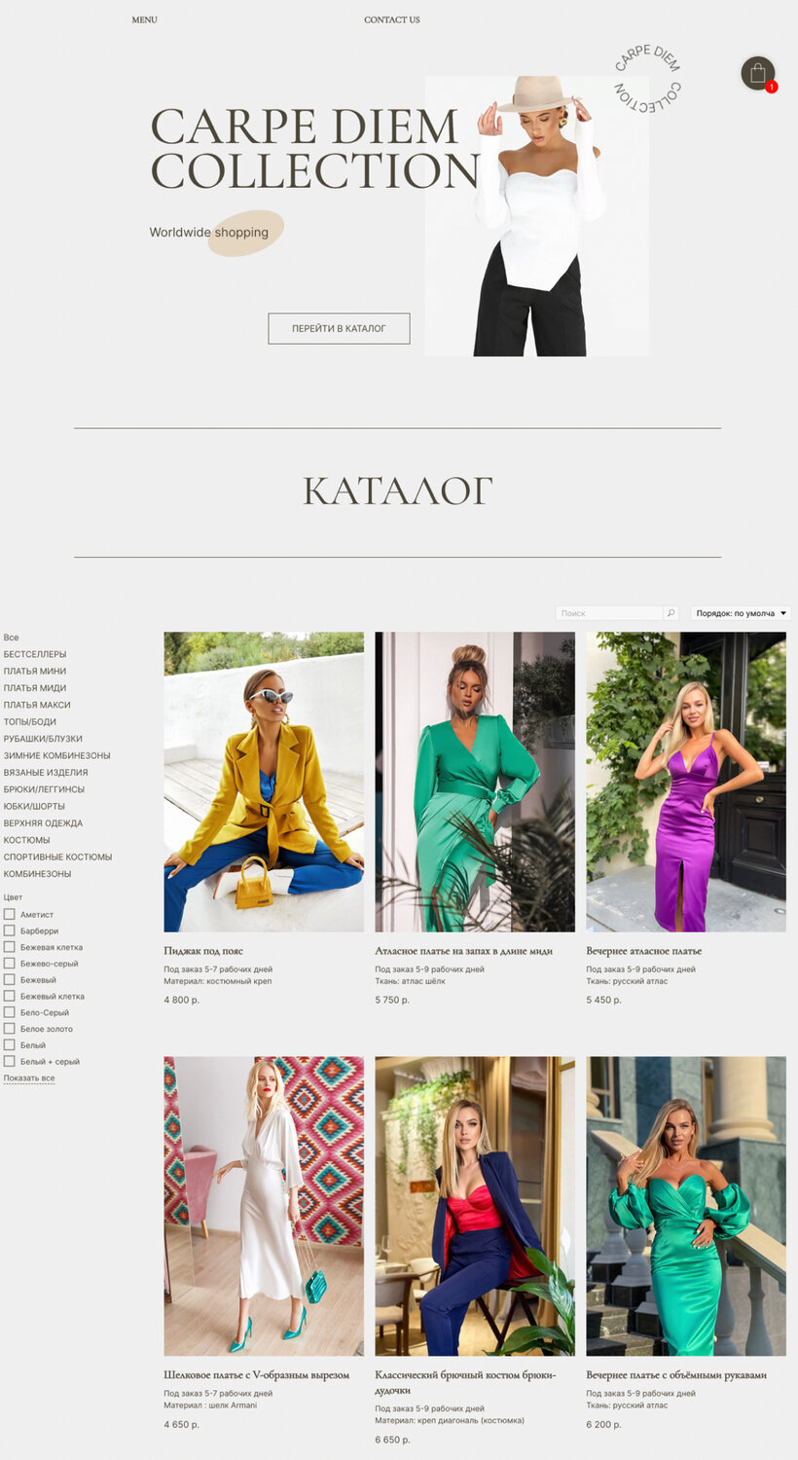View the purple Вечернее атласное платье image

(x=686, y=782)
